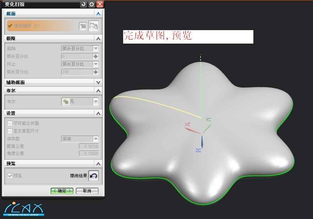Click the 撤消结果 undo icon
This screenshot has height=219, width=313.
point(94,175)
